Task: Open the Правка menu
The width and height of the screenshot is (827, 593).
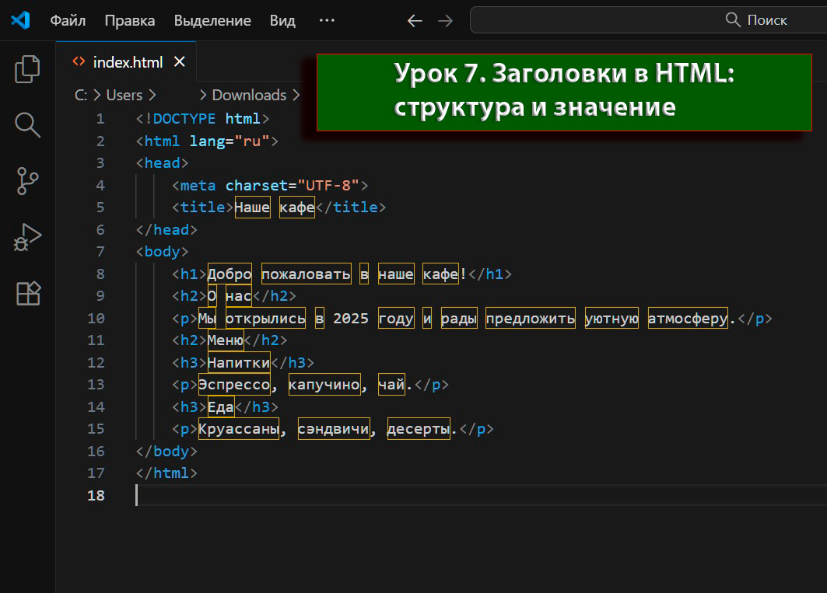Action: coord(130,21)
